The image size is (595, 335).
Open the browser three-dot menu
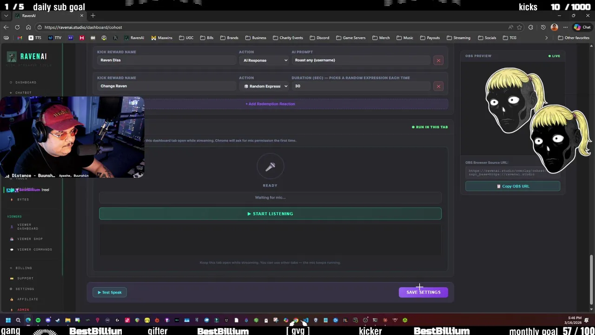coord(565,27)
